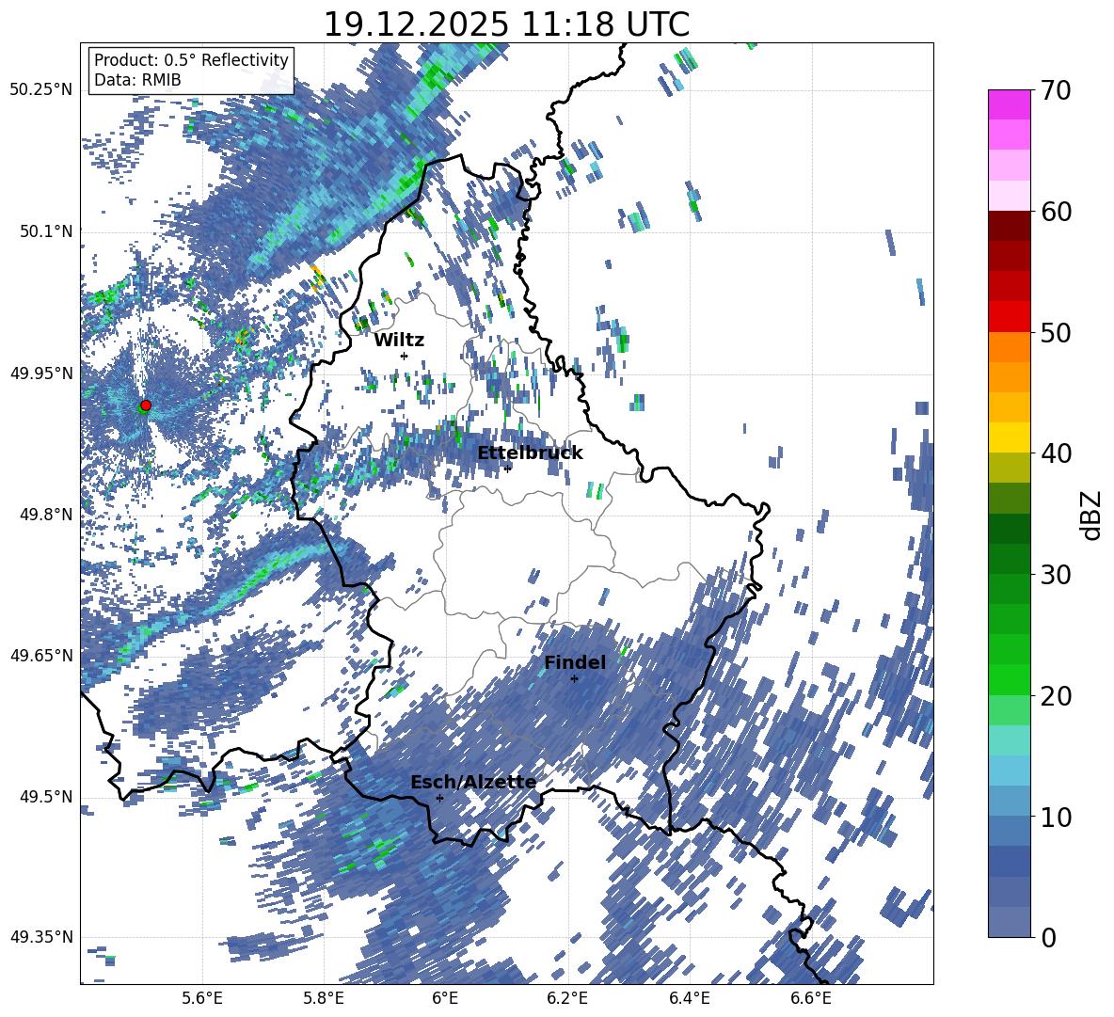Click the 6.6°E longitude tick label

[811, 998]
